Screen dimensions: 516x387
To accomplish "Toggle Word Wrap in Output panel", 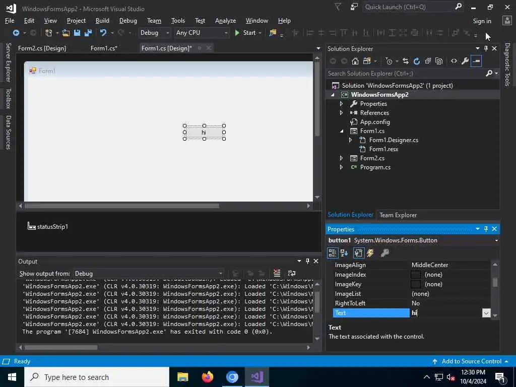I will click(x=292, y=274).
